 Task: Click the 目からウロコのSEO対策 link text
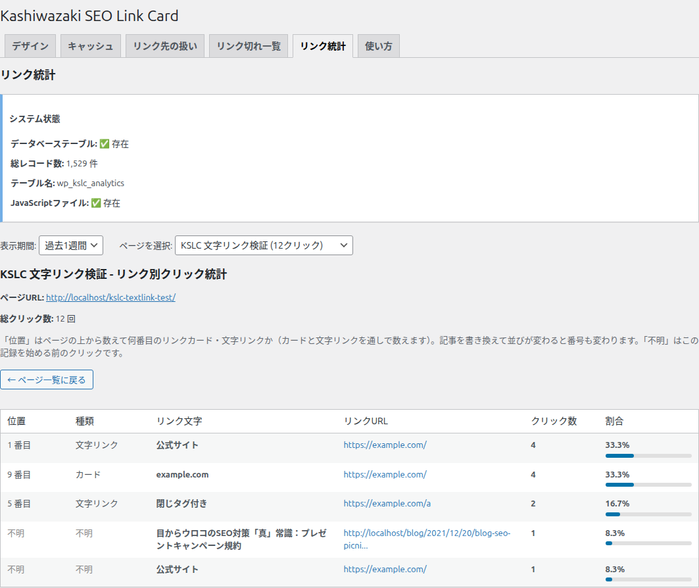tap(241, 539)
